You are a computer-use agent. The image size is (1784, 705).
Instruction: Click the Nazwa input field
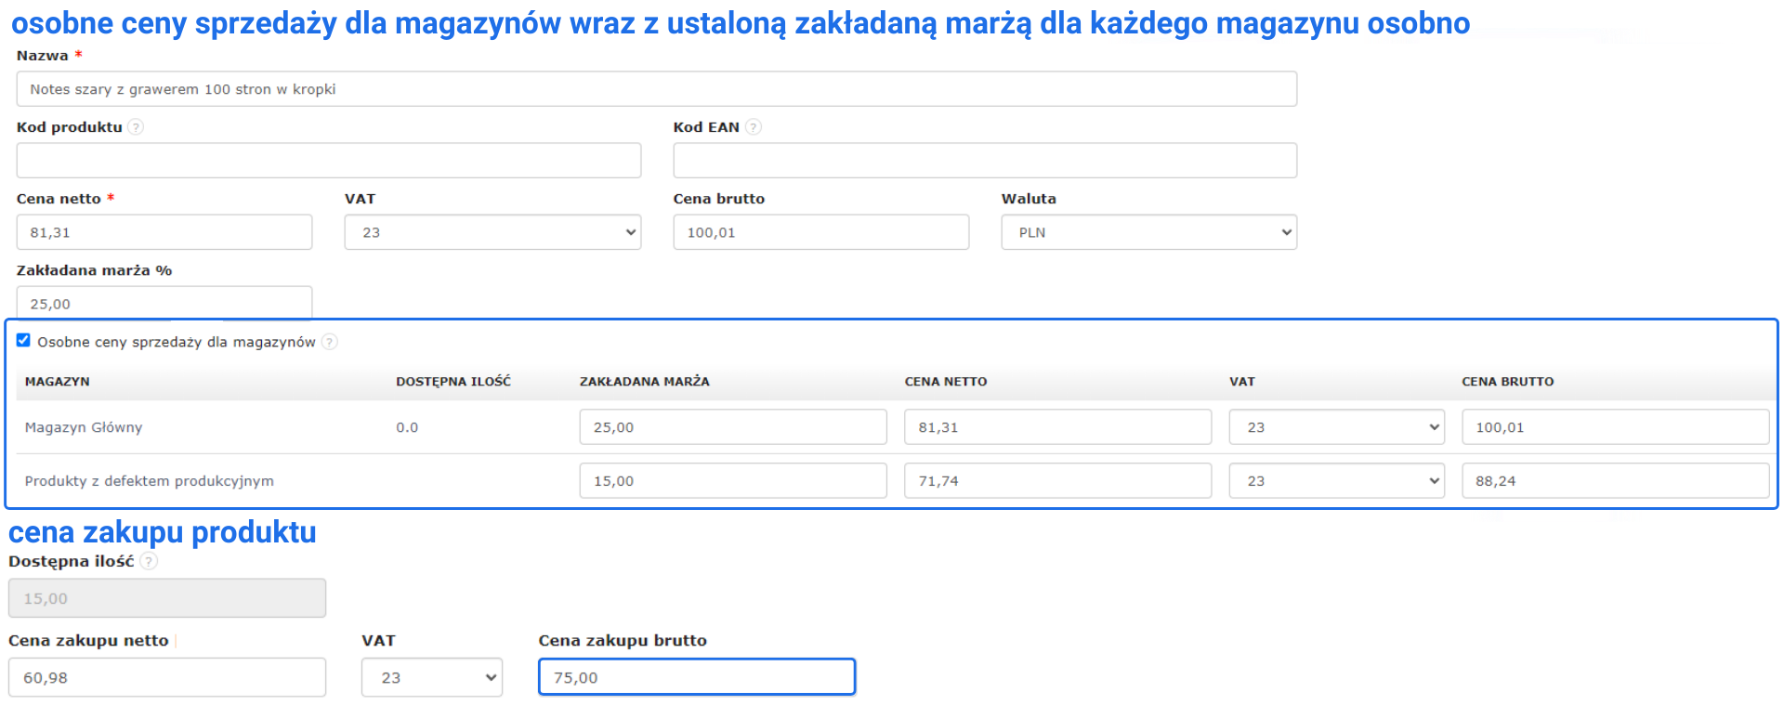tap(657, 89)
